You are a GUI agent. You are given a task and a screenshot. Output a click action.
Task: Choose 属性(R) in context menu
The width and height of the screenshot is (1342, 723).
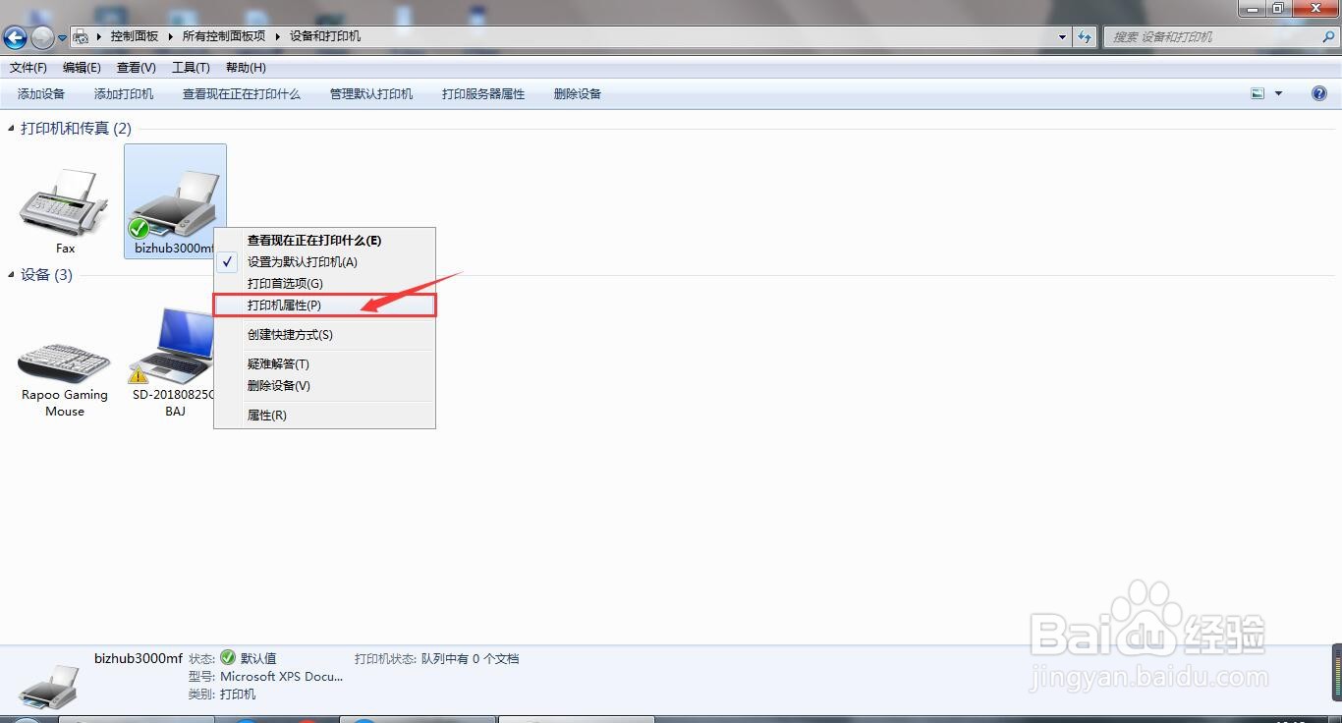pos(325,416)
